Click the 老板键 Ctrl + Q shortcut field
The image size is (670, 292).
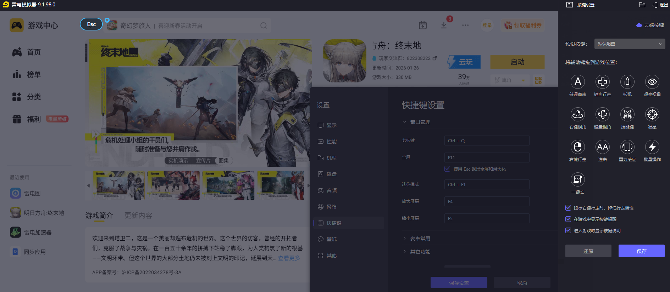487,141
